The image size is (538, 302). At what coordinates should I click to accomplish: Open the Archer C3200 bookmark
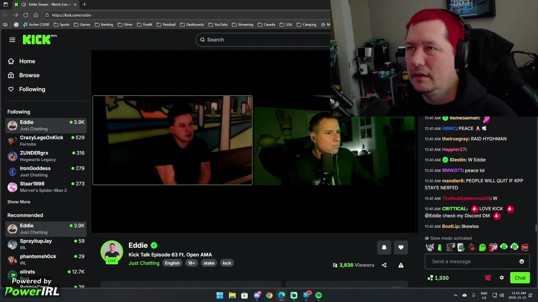click(36, 25)
